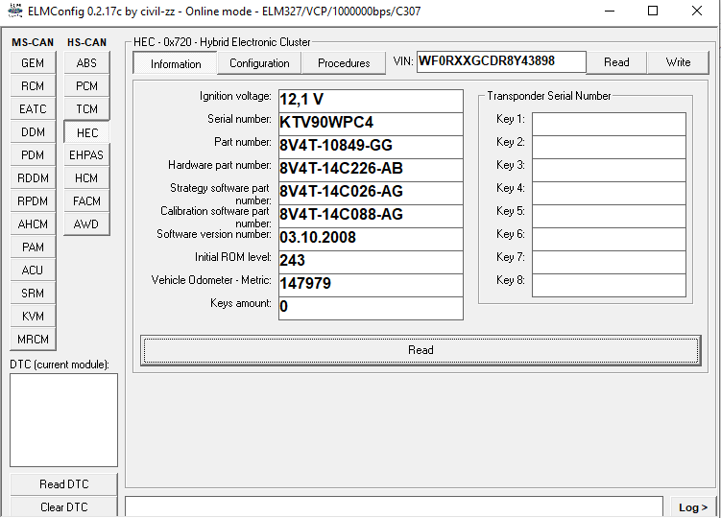Select the ABS module button

coord(86,63)
